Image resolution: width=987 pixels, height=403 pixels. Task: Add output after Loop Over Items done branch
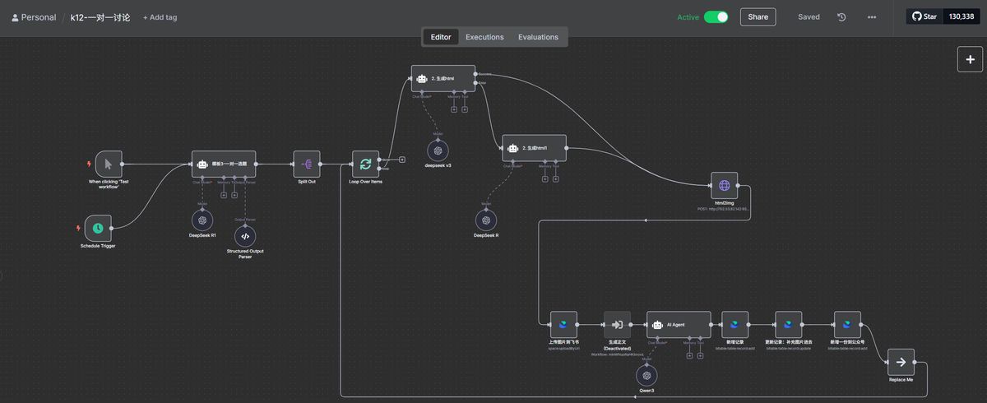(x=402, y=160)
